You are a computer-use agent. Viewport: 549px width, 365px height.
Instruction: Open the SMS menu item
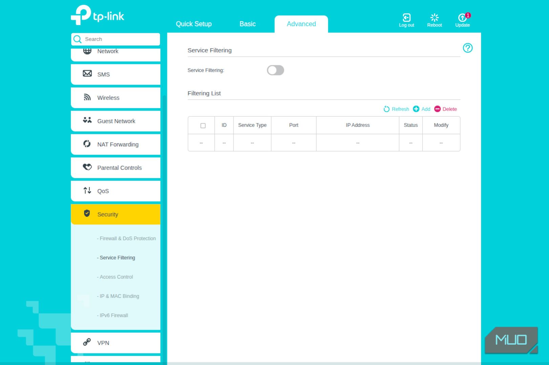(115, 74)
